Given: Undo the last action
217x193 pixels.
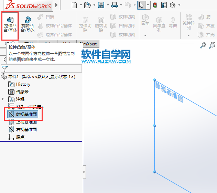Looking at the screenshot, I should 128,5.
